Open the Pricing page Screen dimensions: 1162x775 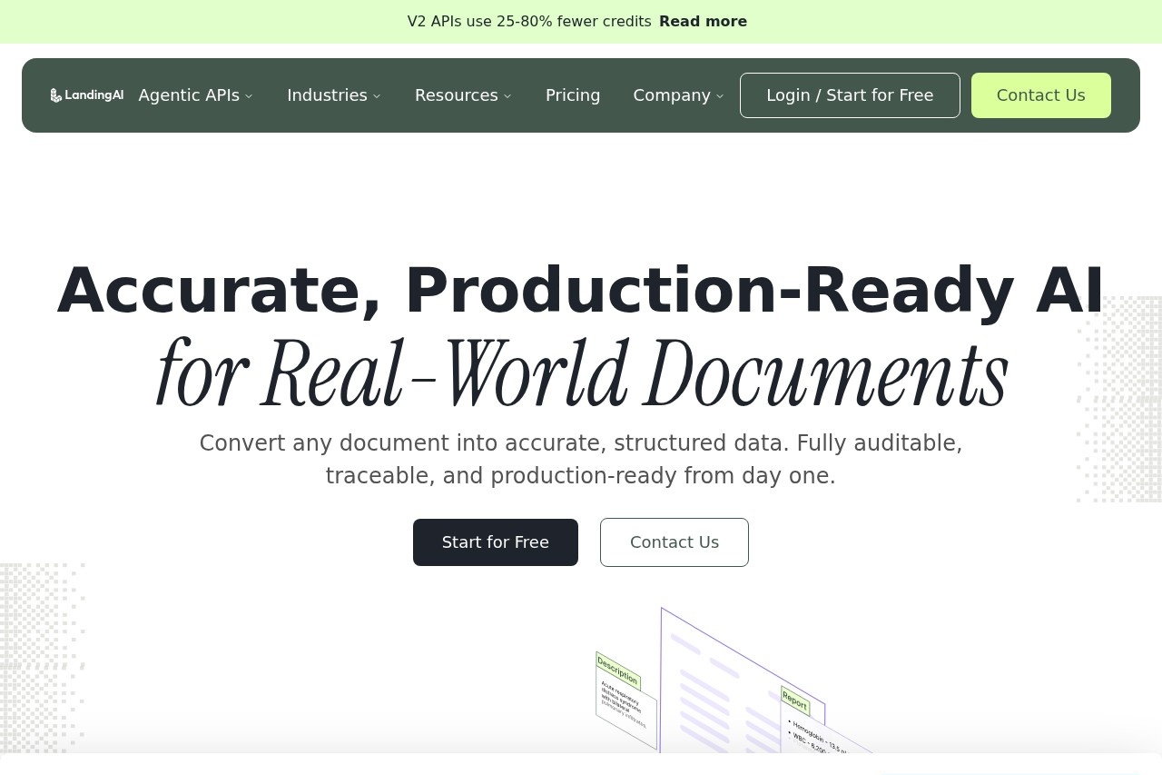tap(573, 95)
